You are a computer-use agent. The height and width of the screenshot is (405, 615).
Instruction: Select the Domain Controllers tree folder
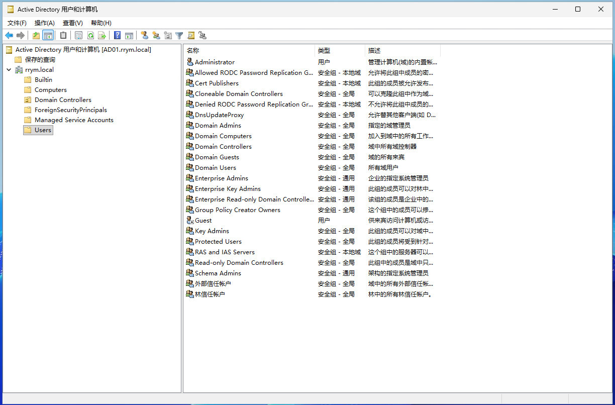63,100
